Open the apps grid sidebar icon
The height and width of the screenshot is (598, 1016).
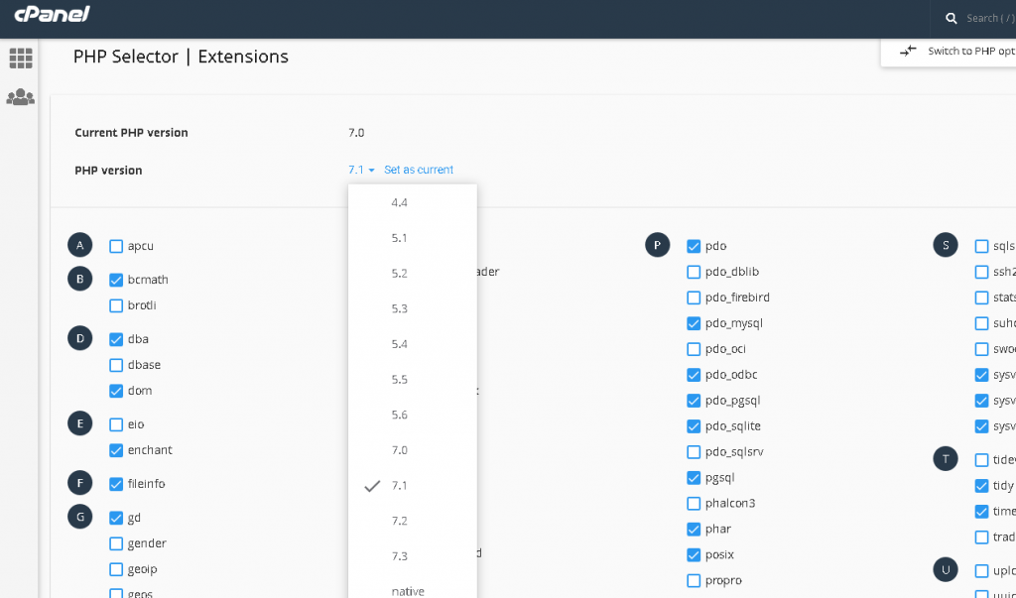(20, 58)
